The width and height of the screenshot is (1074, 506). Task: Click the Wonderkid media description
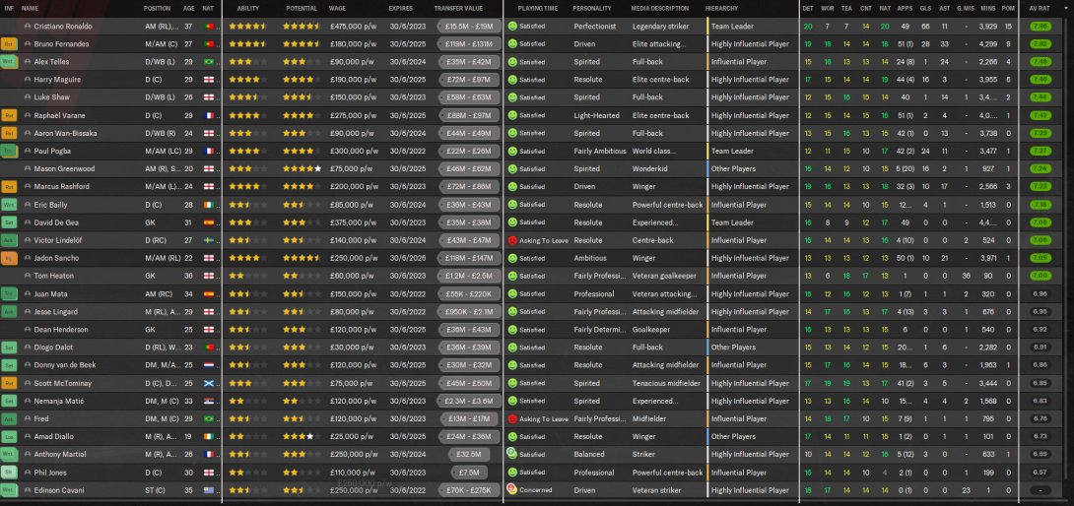648,168
